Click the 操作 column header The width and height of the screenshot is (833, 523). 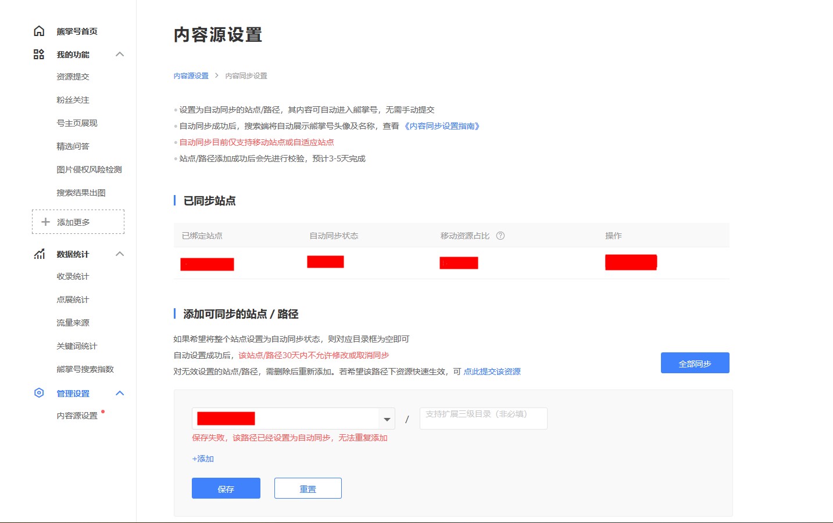pyautogui.click(x=613, y=236)
